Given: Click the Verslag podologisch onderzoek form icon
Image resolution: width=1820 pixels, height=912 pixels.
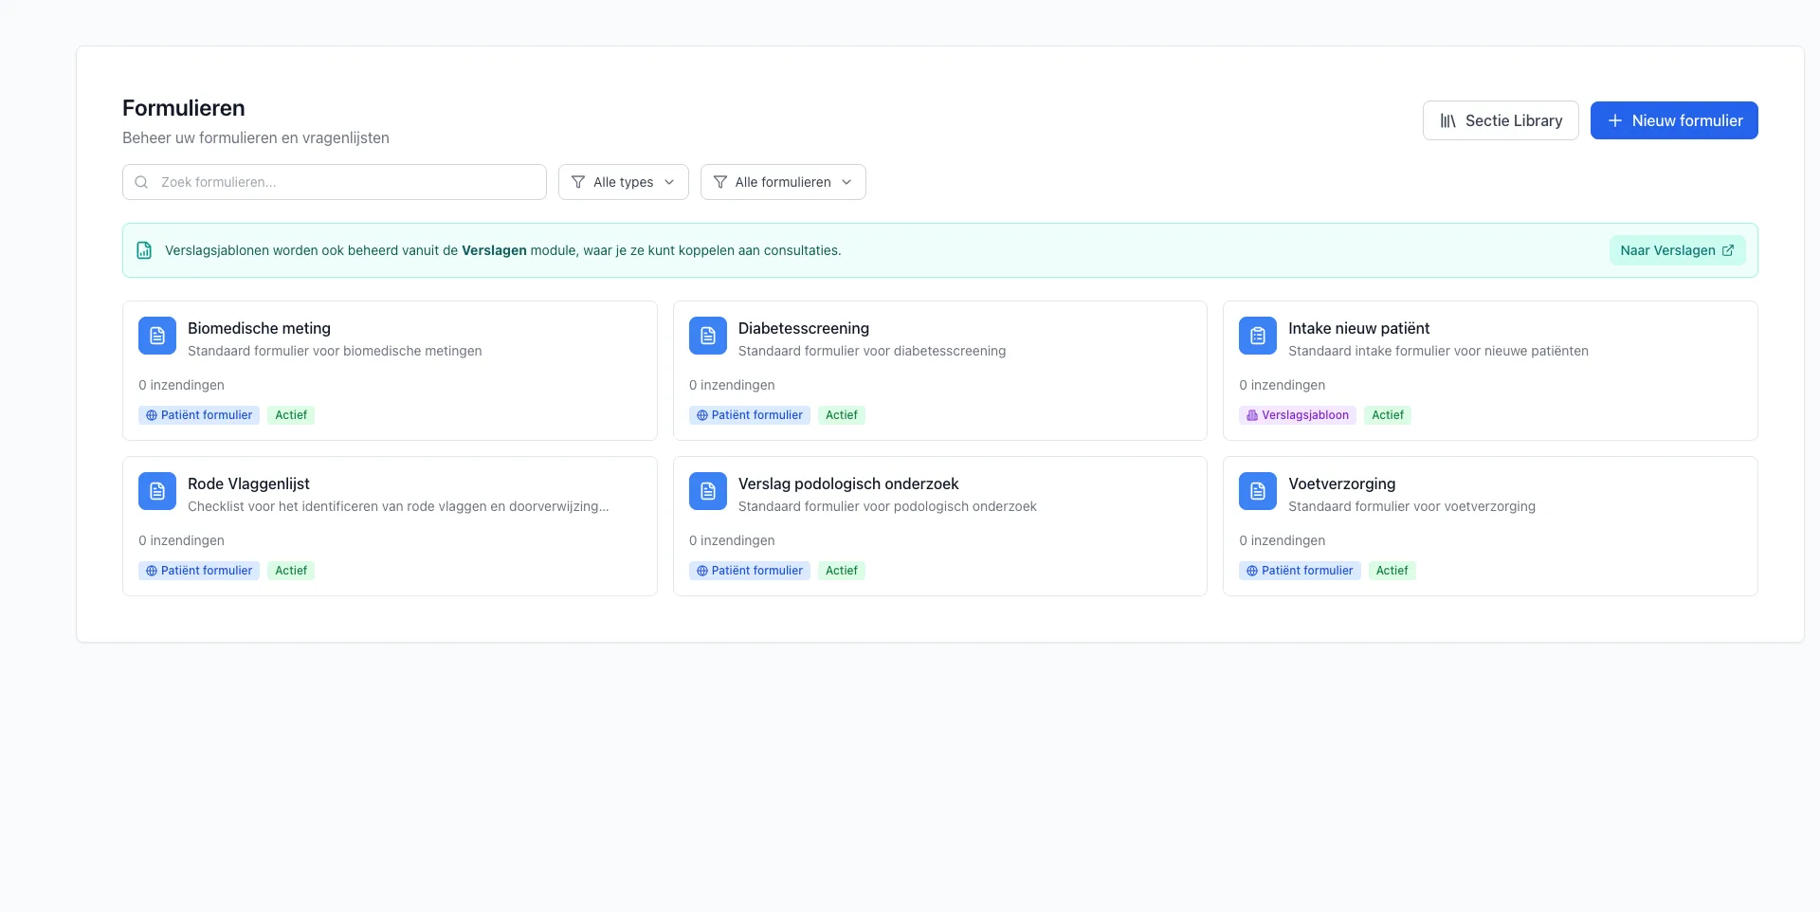Looking at the screenshot, I should 708,491.
